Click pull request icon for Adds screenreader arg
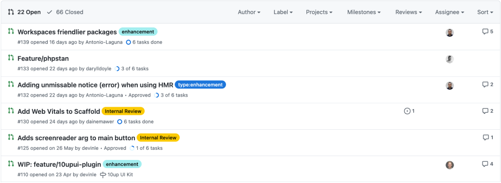Image resolution: width=501 pixels, height=183 pixels. [11, 137]
